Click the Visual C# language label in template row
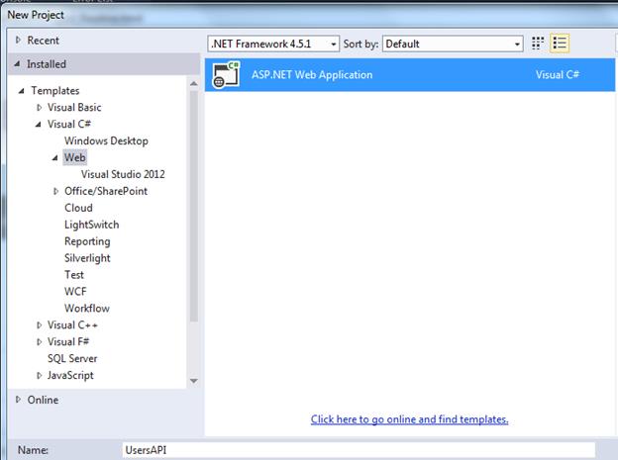Image resolution: width=618 pixels, height=460 pixels. pos(558,75)
